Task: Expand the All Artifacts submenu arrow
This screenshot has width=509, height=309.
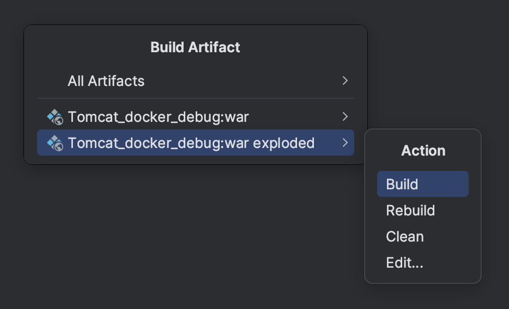Action: point(344,81)
